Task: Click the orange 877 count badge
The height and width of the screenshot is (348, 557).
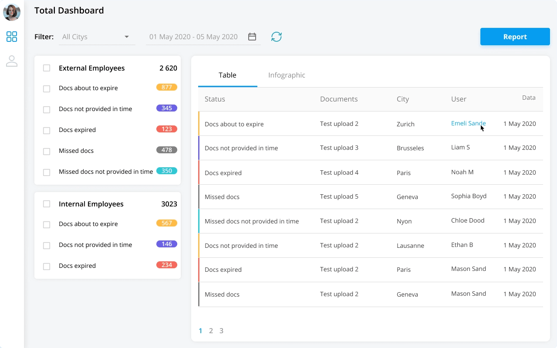Action: tap(166, 87)
